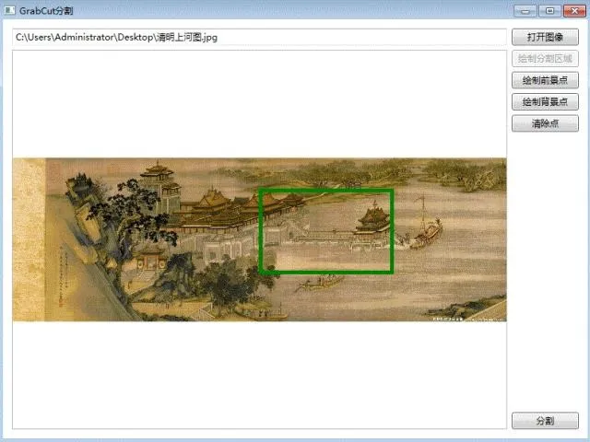
Task: Click the image file path field
Action: point(259,37)
